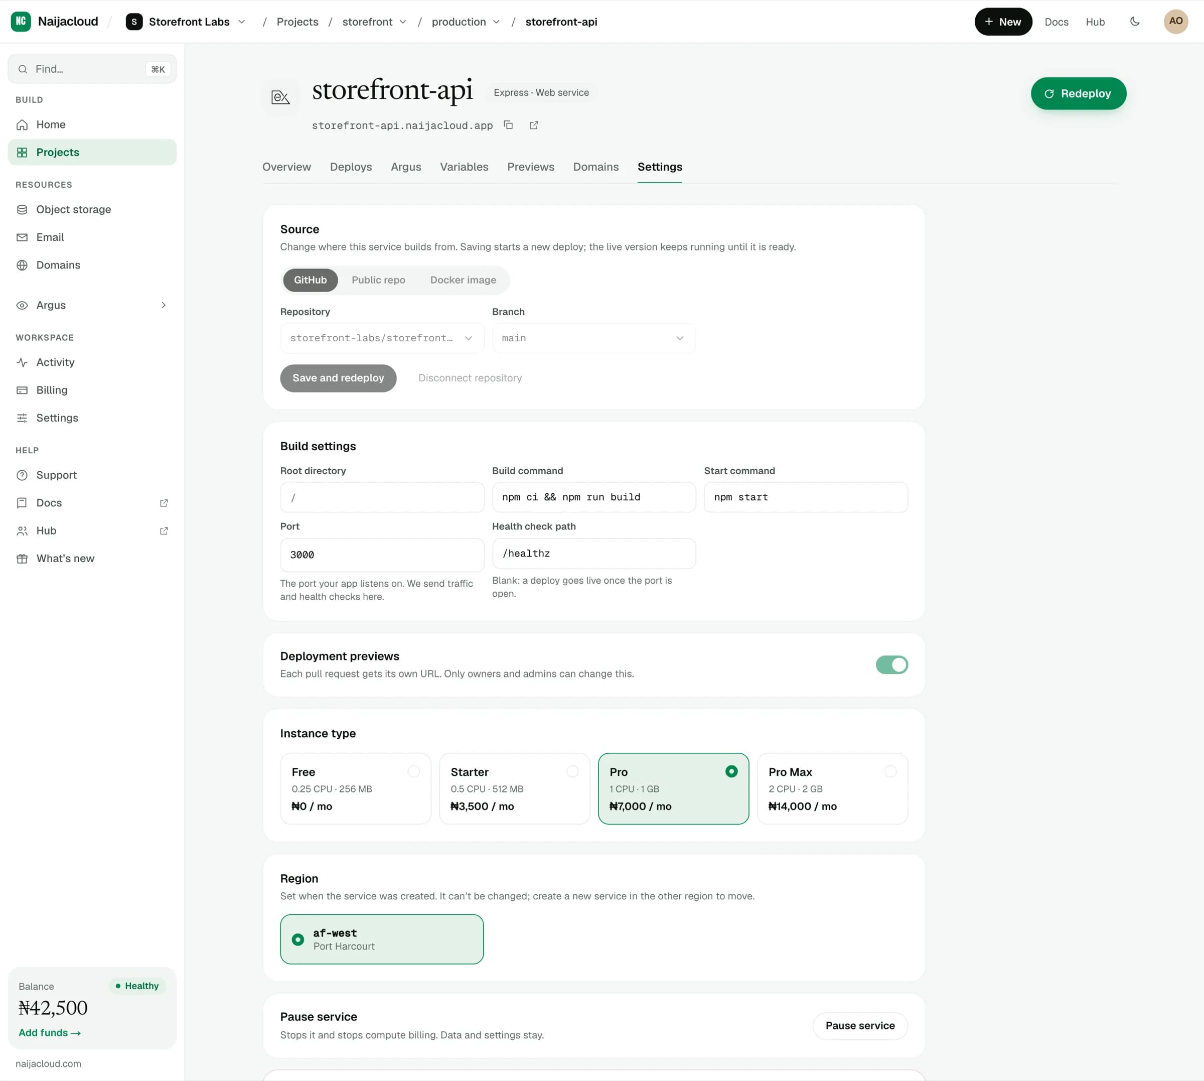Select the Pro instance type
The height and width of the screenshot is (1081, 1204).
pyautogui.click(x=673, y=789)
